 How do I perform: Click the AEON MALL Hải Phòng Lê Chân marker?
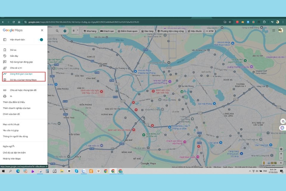(169, 127)
